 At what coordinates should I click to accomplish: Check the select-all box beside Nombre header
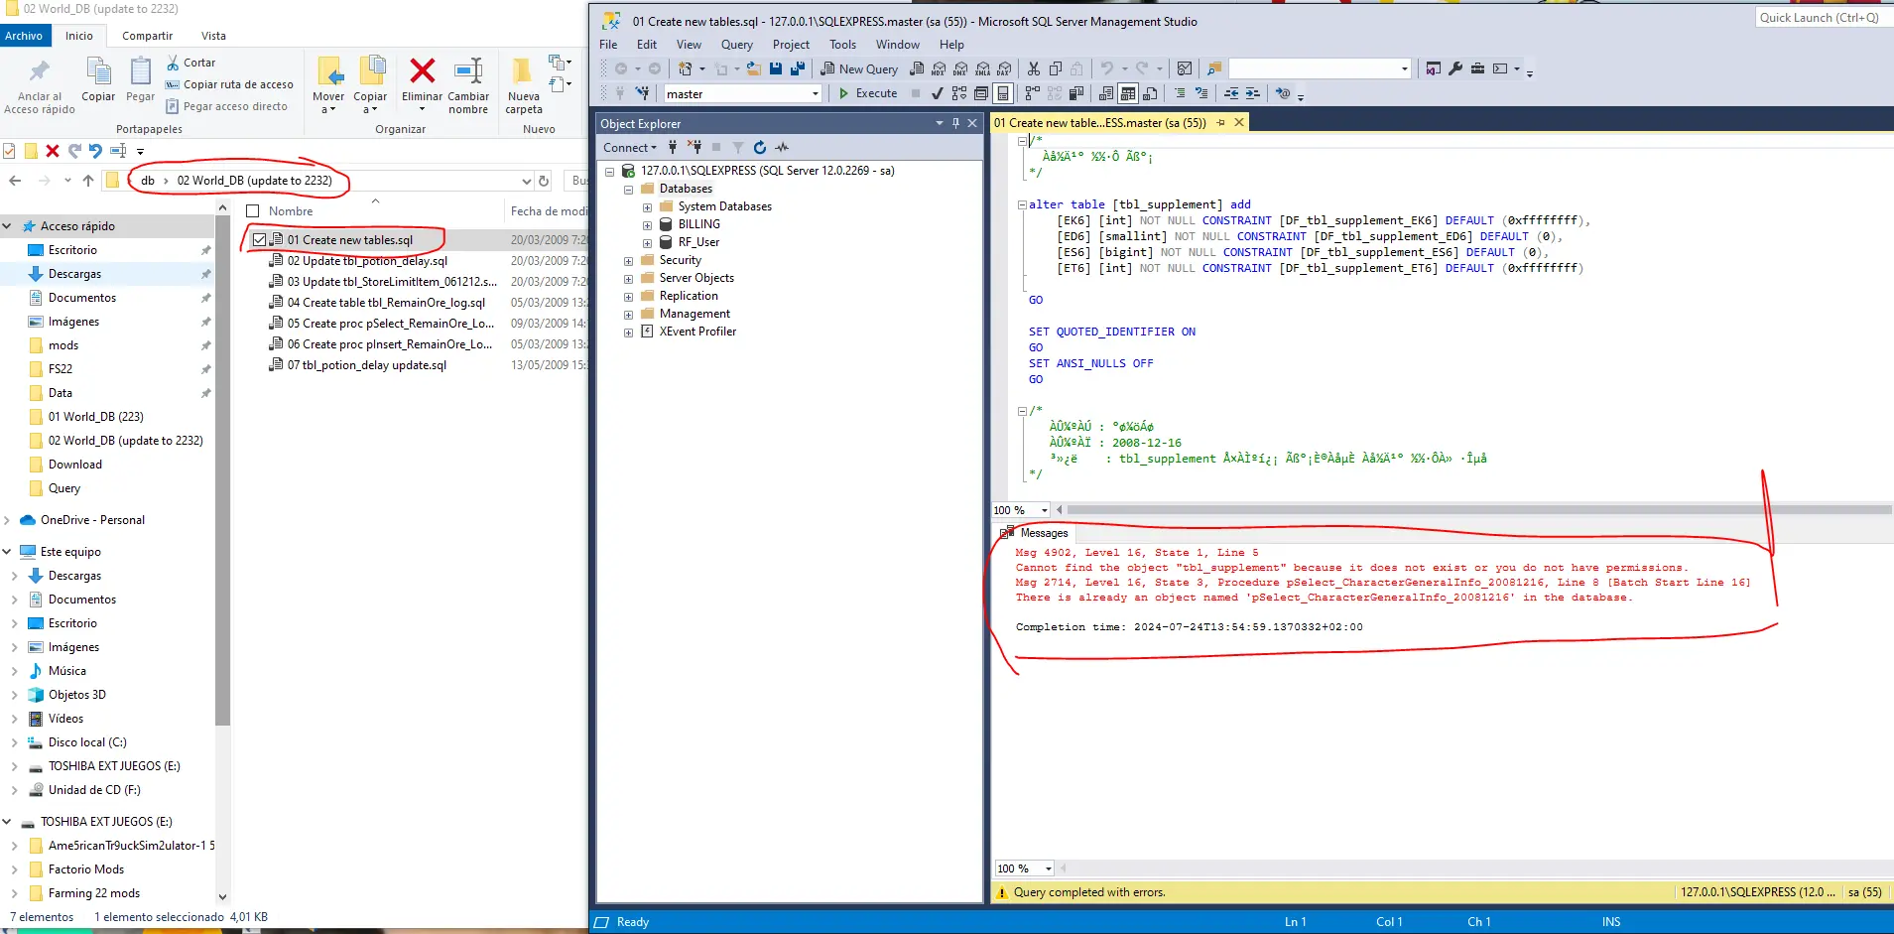click(252, 210)
